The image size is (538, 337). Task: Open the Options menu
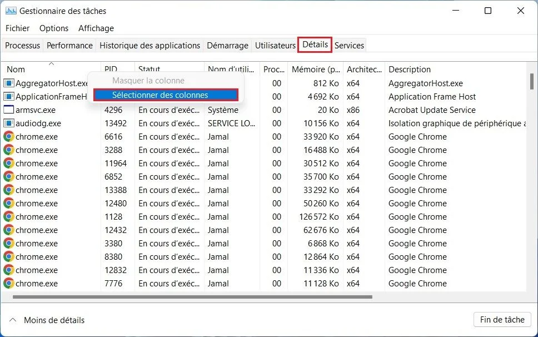point(54,28)
